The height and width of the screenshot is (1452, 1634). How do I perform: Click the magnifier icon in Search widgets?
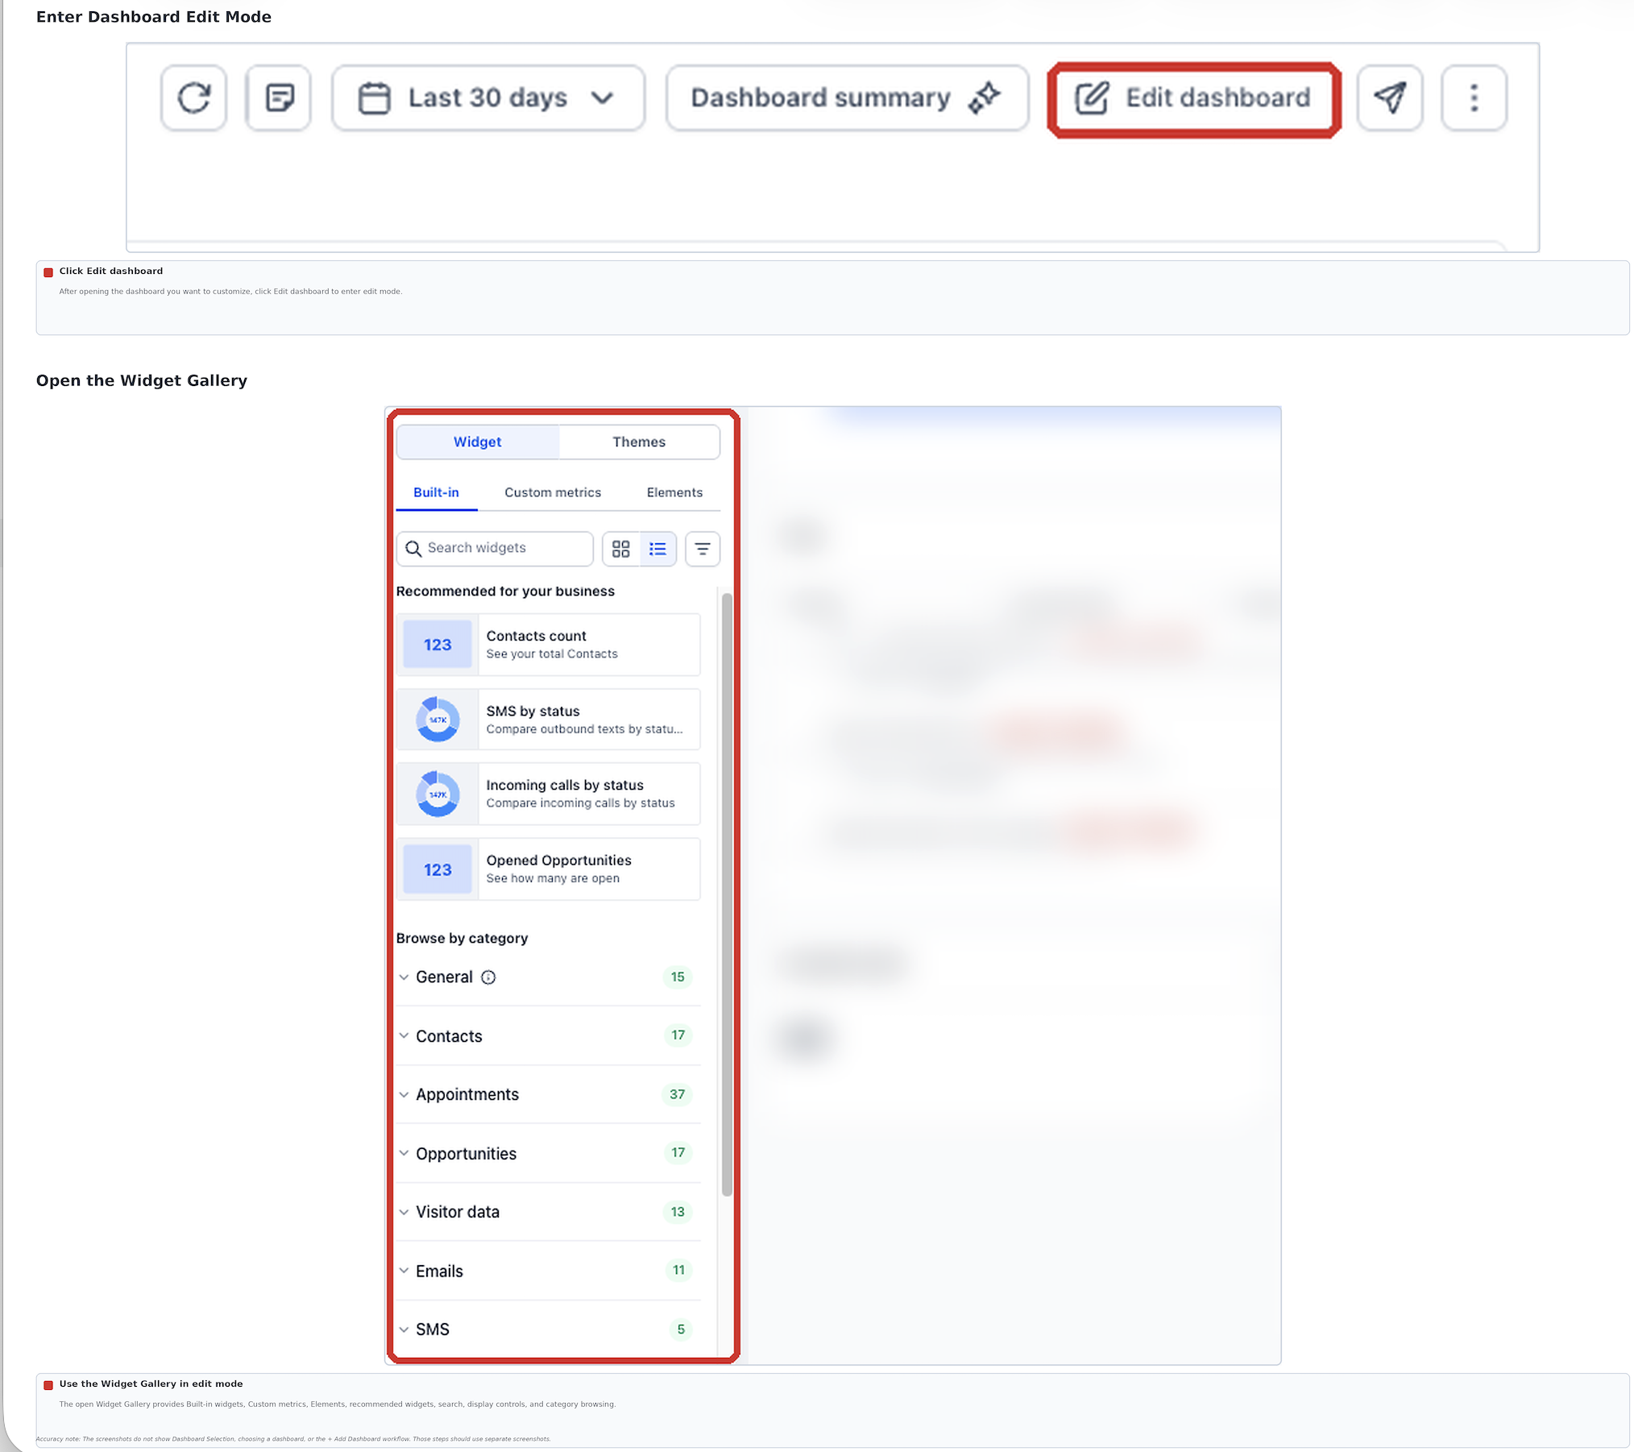413,549
